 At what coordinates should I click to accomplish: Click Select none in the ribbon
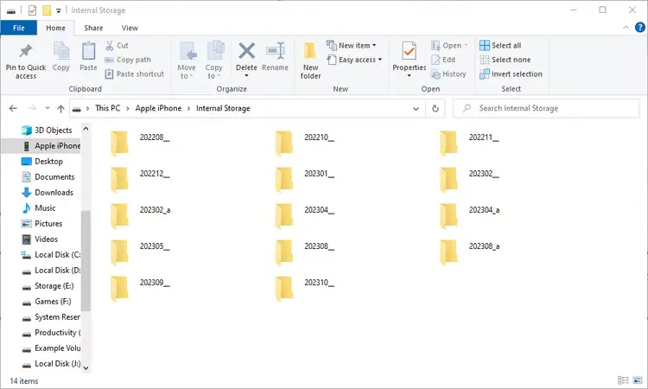click(505, 60)
